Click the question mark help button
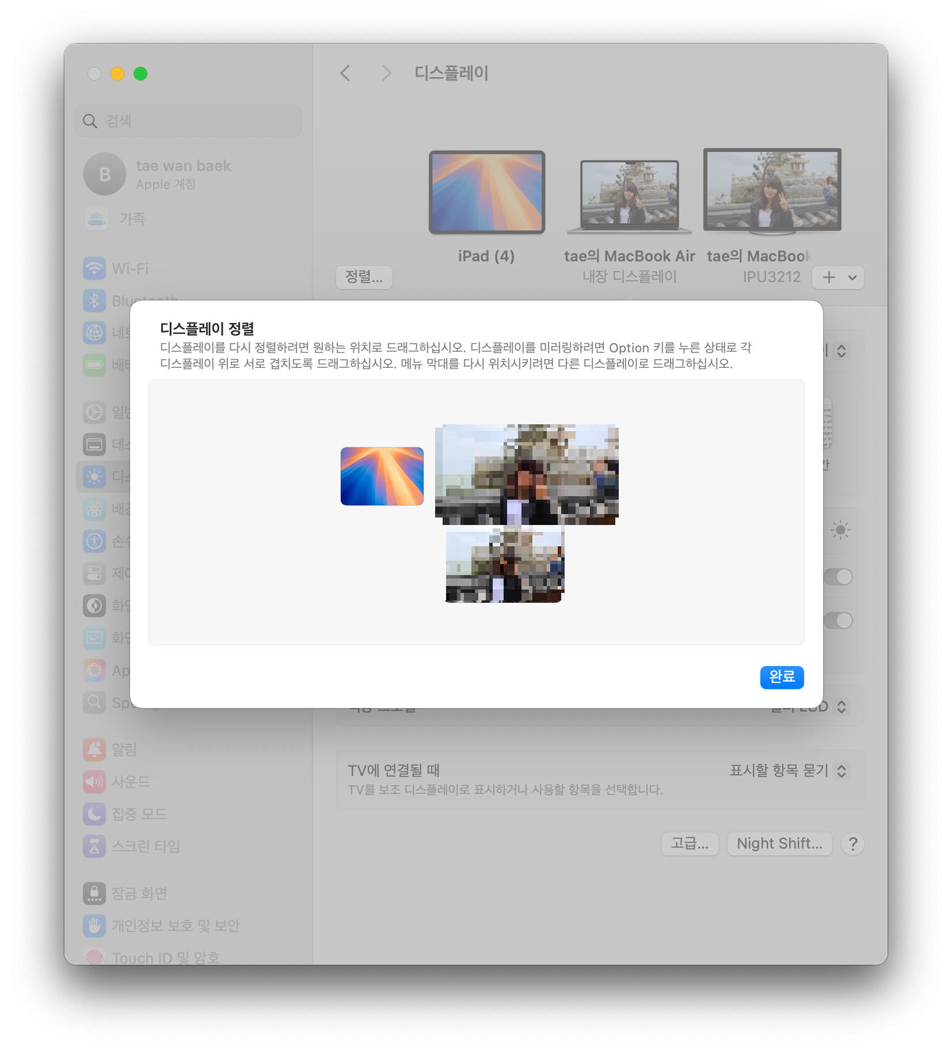Screen dimensions: 952x1050 click(853, 844)
